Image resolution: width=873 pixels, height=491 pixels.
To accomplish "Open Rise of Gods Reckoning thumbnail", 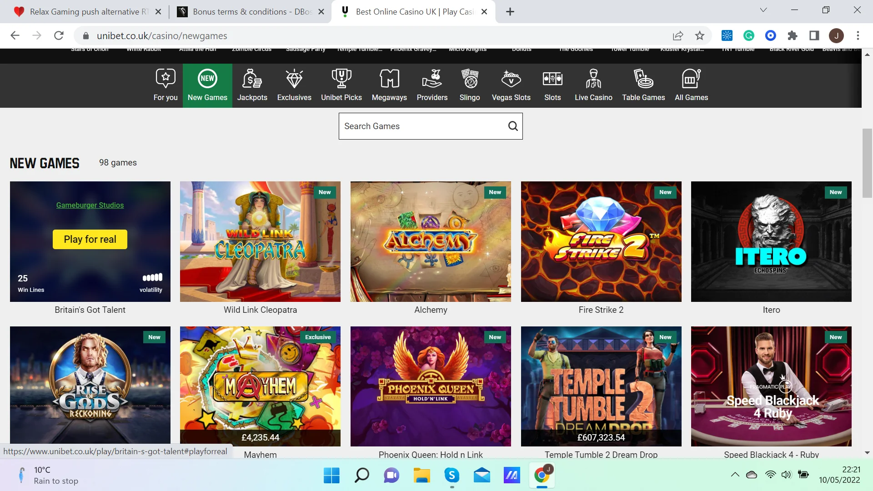I will tap(90, 385).
